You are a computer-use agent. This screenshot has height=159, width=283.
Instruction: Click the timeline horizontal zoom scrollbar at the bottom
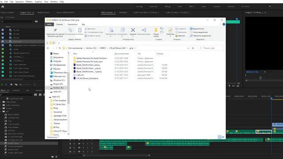click(116, 155)
